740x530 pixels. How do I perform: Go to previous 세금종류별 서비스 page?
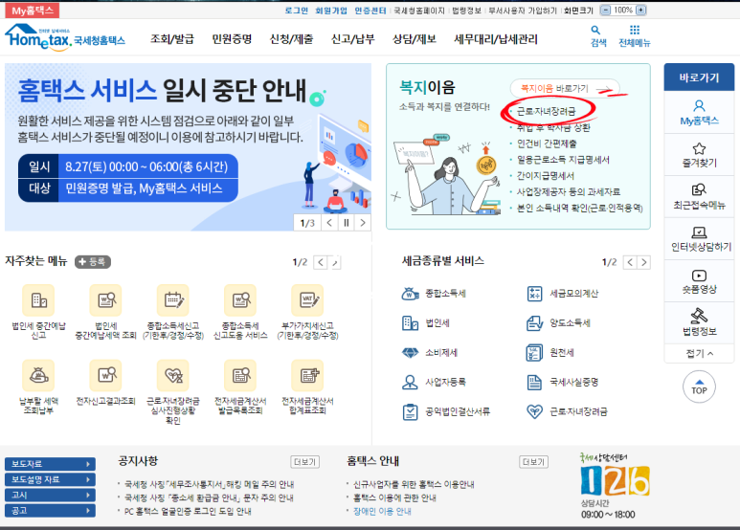(630, 262)
